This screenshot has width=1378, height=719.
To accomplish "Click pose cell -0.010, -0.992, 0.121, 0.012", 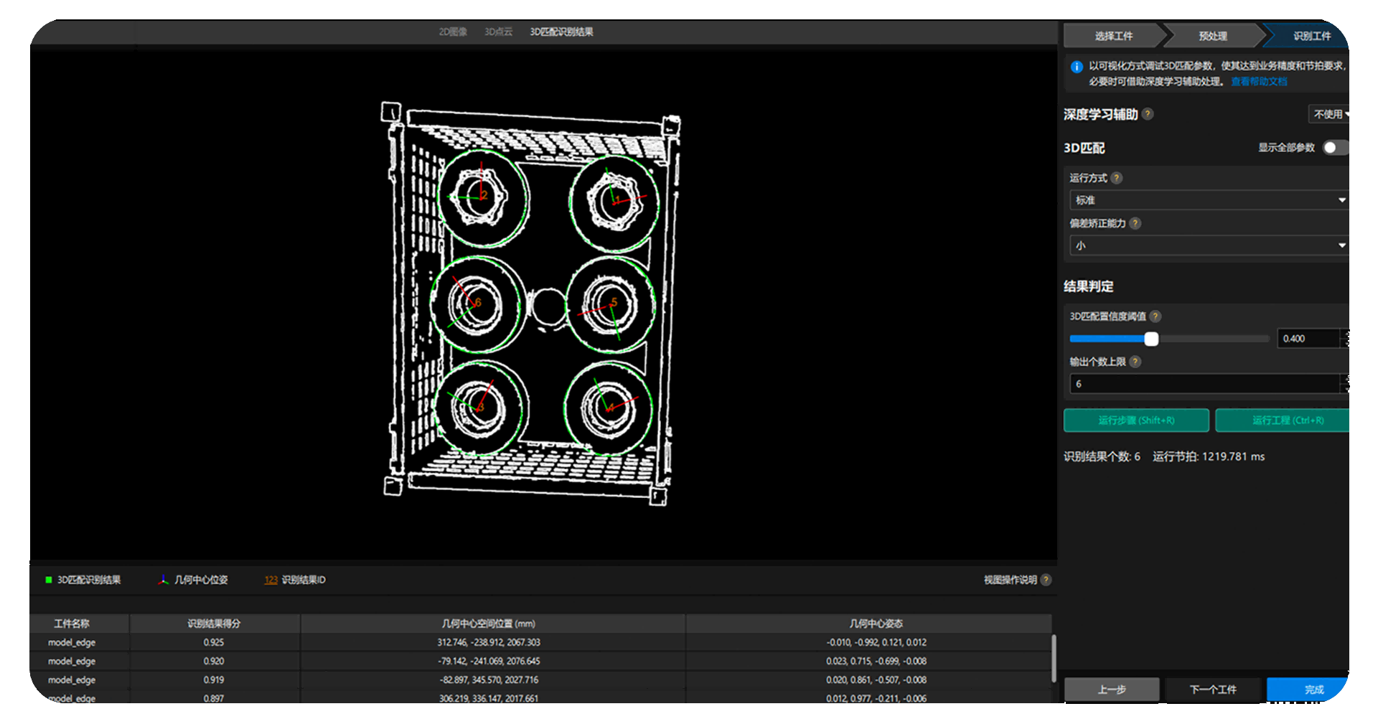I will click(876, 642).
